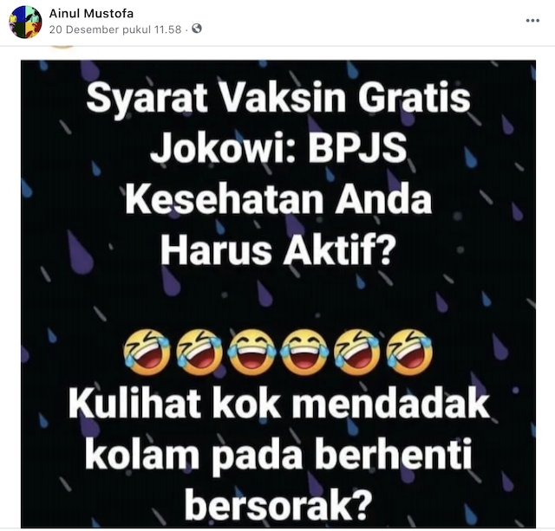Click the 'Harus Aktif?' text line
Viewport: 555px width, 531px height.
pos(277,250)
